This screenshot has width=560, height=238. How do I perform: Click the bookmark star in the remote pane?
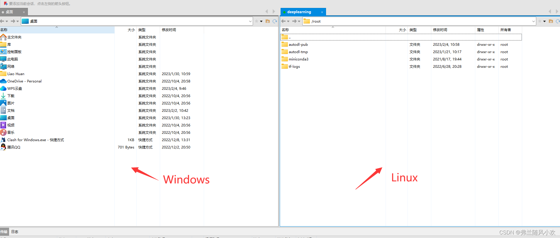coord(540,21)
